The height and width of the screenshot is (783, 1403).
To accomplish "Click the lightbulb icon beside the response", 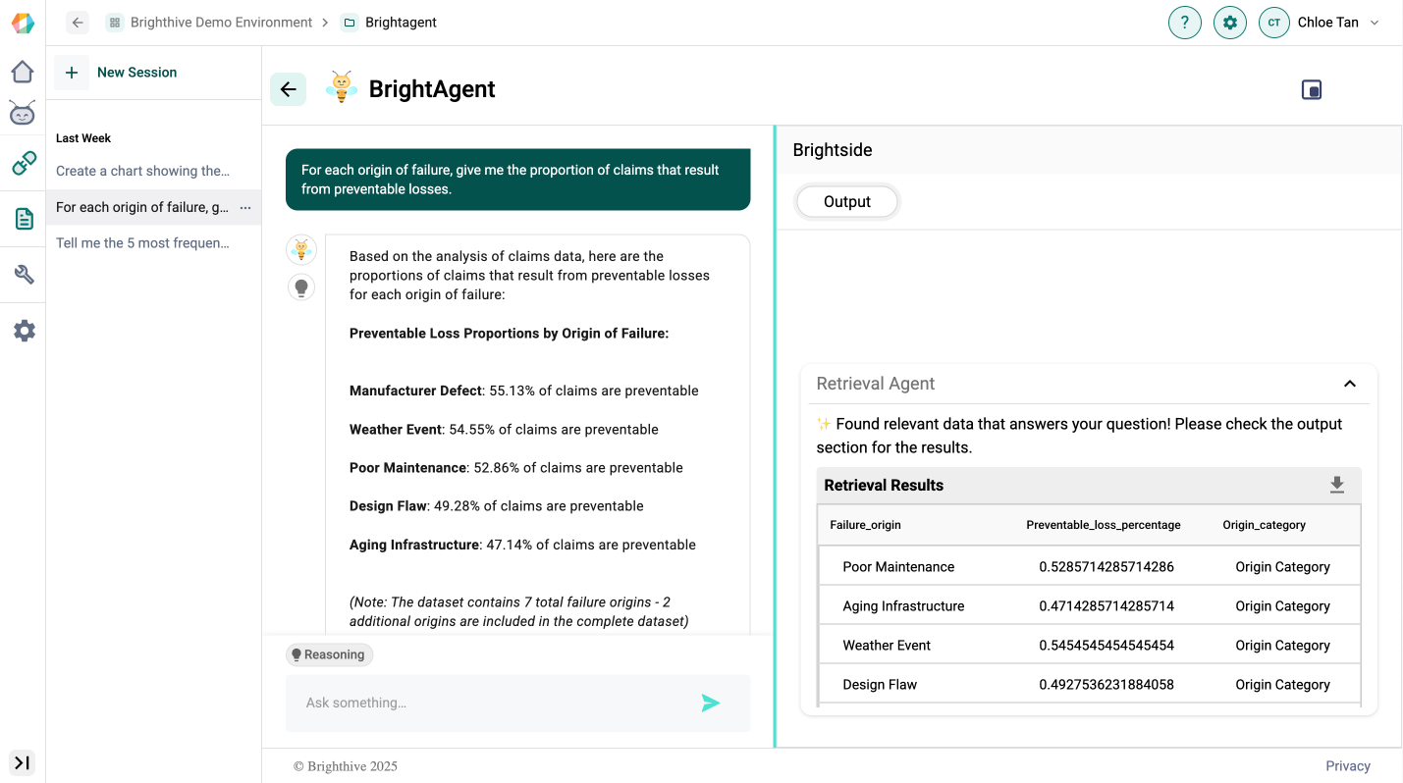I will [301, 287].
